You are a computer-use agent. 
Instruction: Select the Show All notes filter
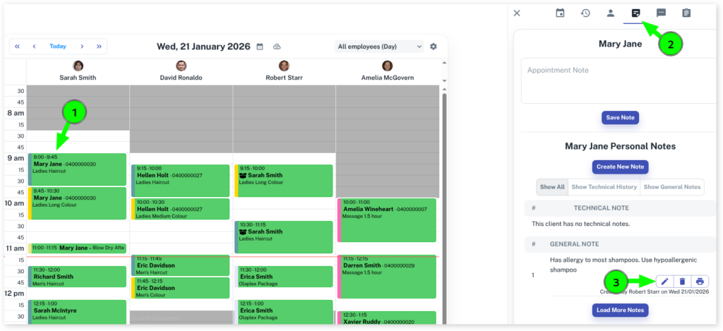click(x=552, y=187)
